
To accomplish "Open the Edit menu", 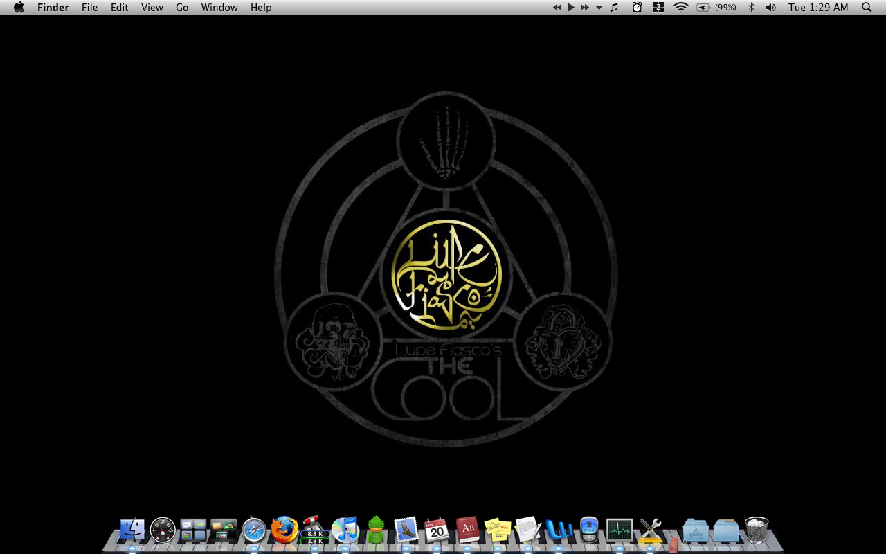I will point(120,8).
